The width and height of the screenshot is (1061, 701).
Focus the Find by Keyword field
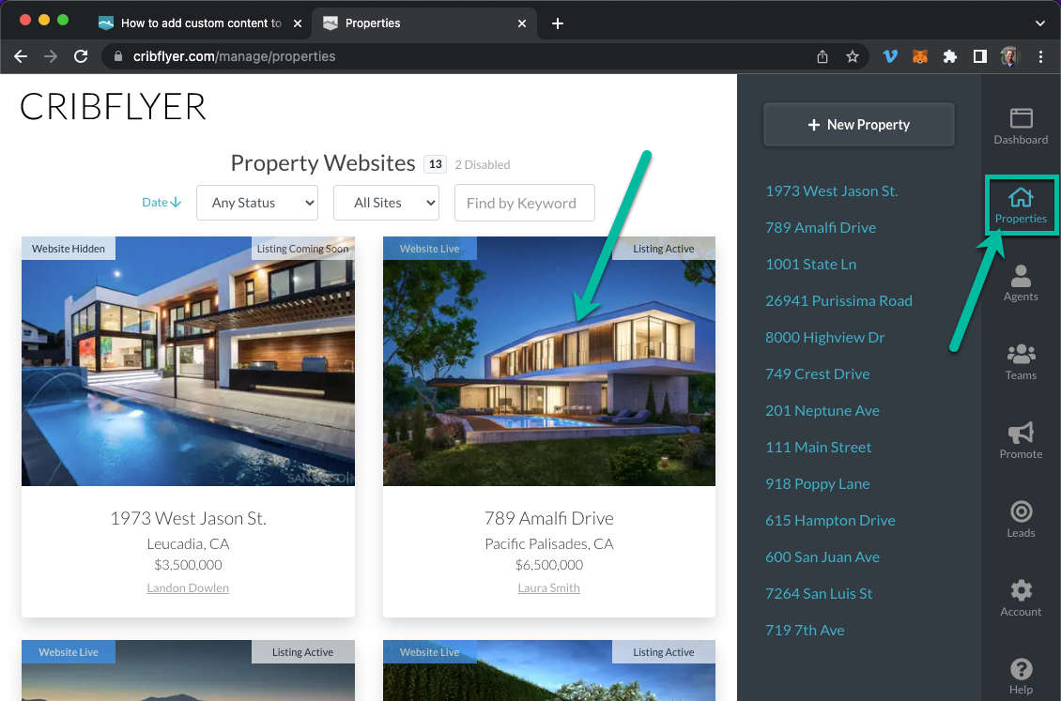click(525, 203)
